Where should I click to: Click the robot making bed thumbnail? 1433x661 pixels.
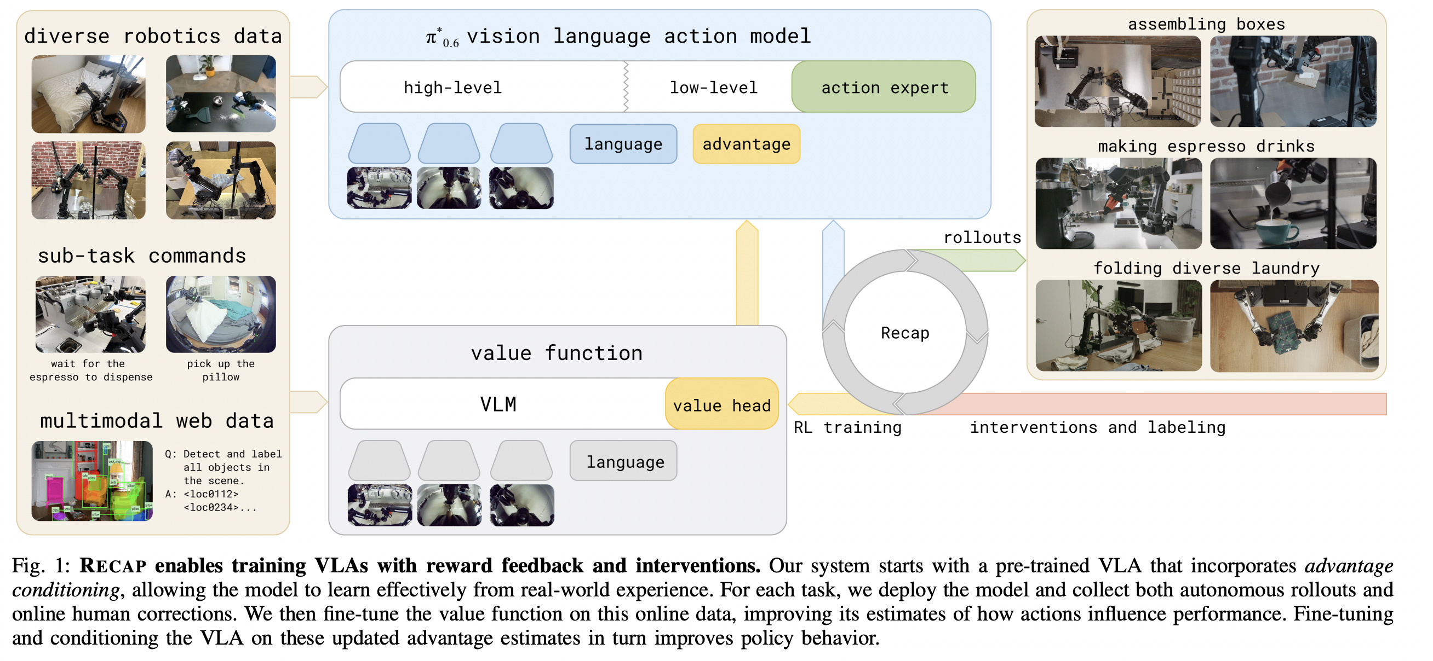(88, 94)
